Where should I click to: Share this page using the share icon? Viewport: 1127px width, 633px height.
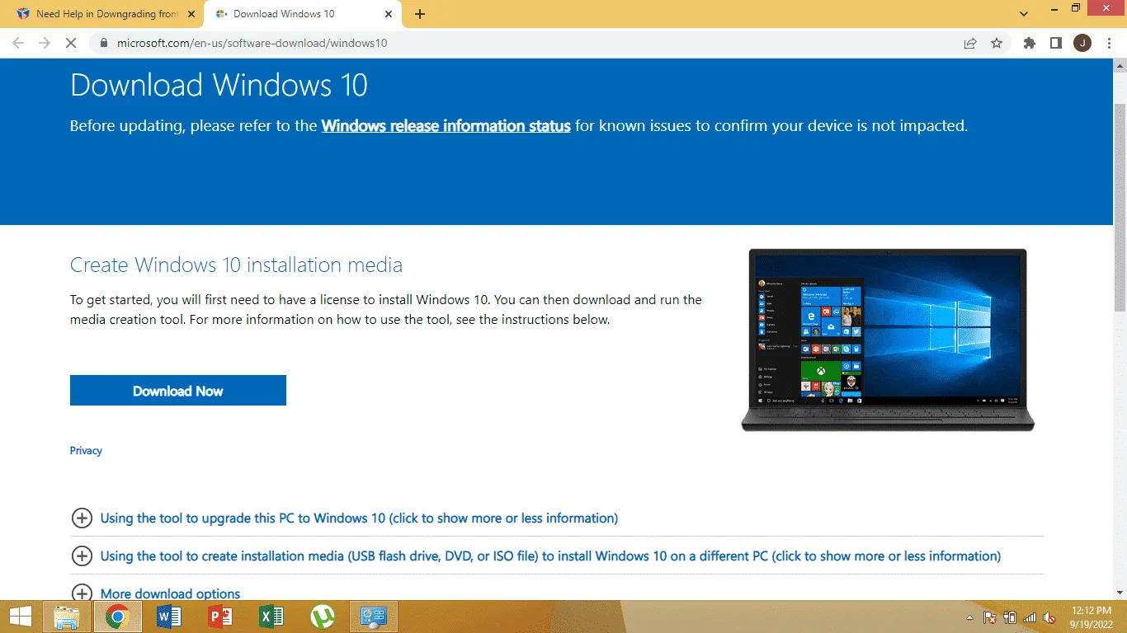(970, 43)
